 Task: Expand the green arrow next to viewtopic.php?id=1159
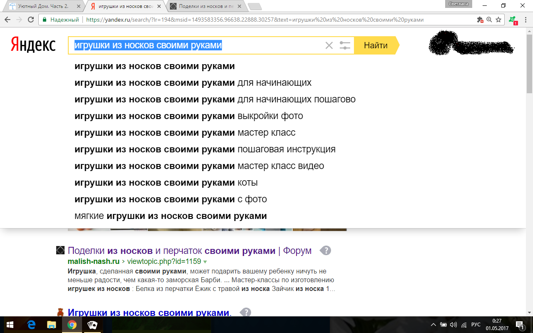tap(205, 262)
